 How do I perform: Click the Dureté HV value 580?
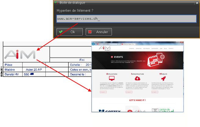(26, 74)
